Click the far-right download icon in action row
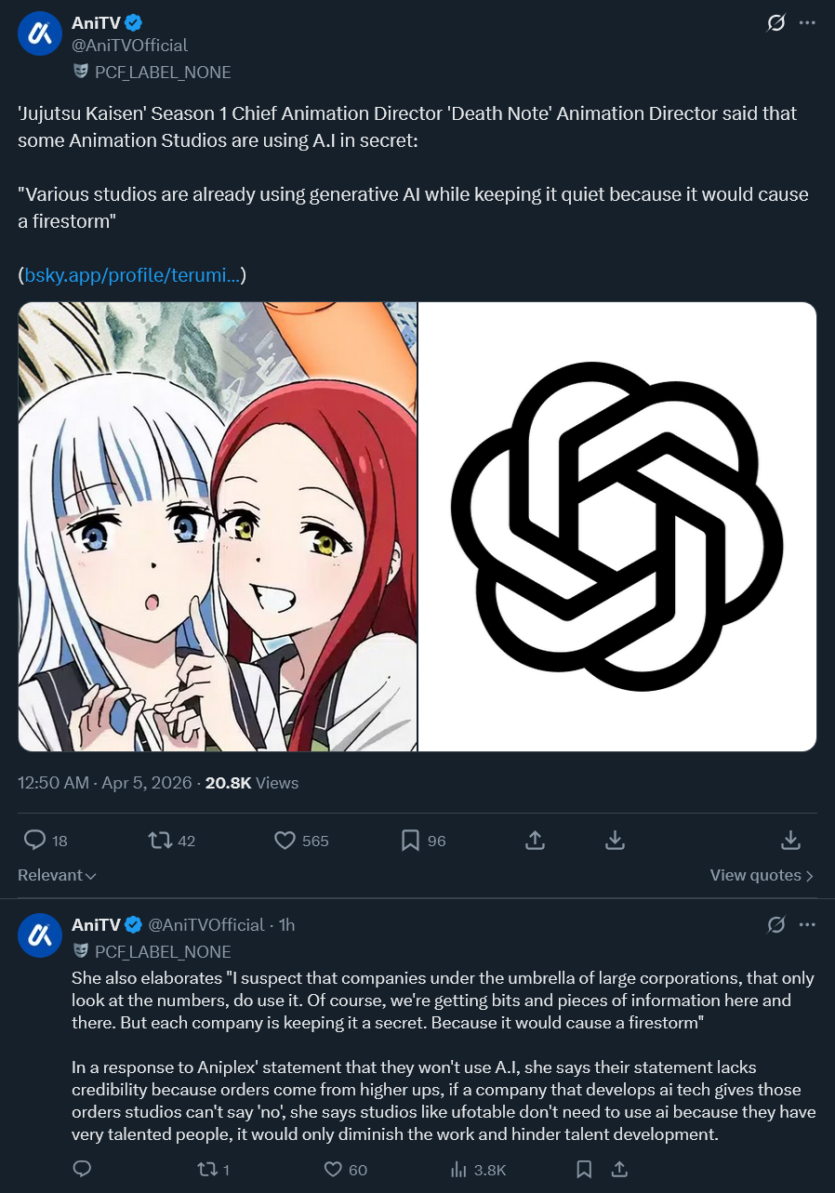The image size is (835, 1193). 790,841
